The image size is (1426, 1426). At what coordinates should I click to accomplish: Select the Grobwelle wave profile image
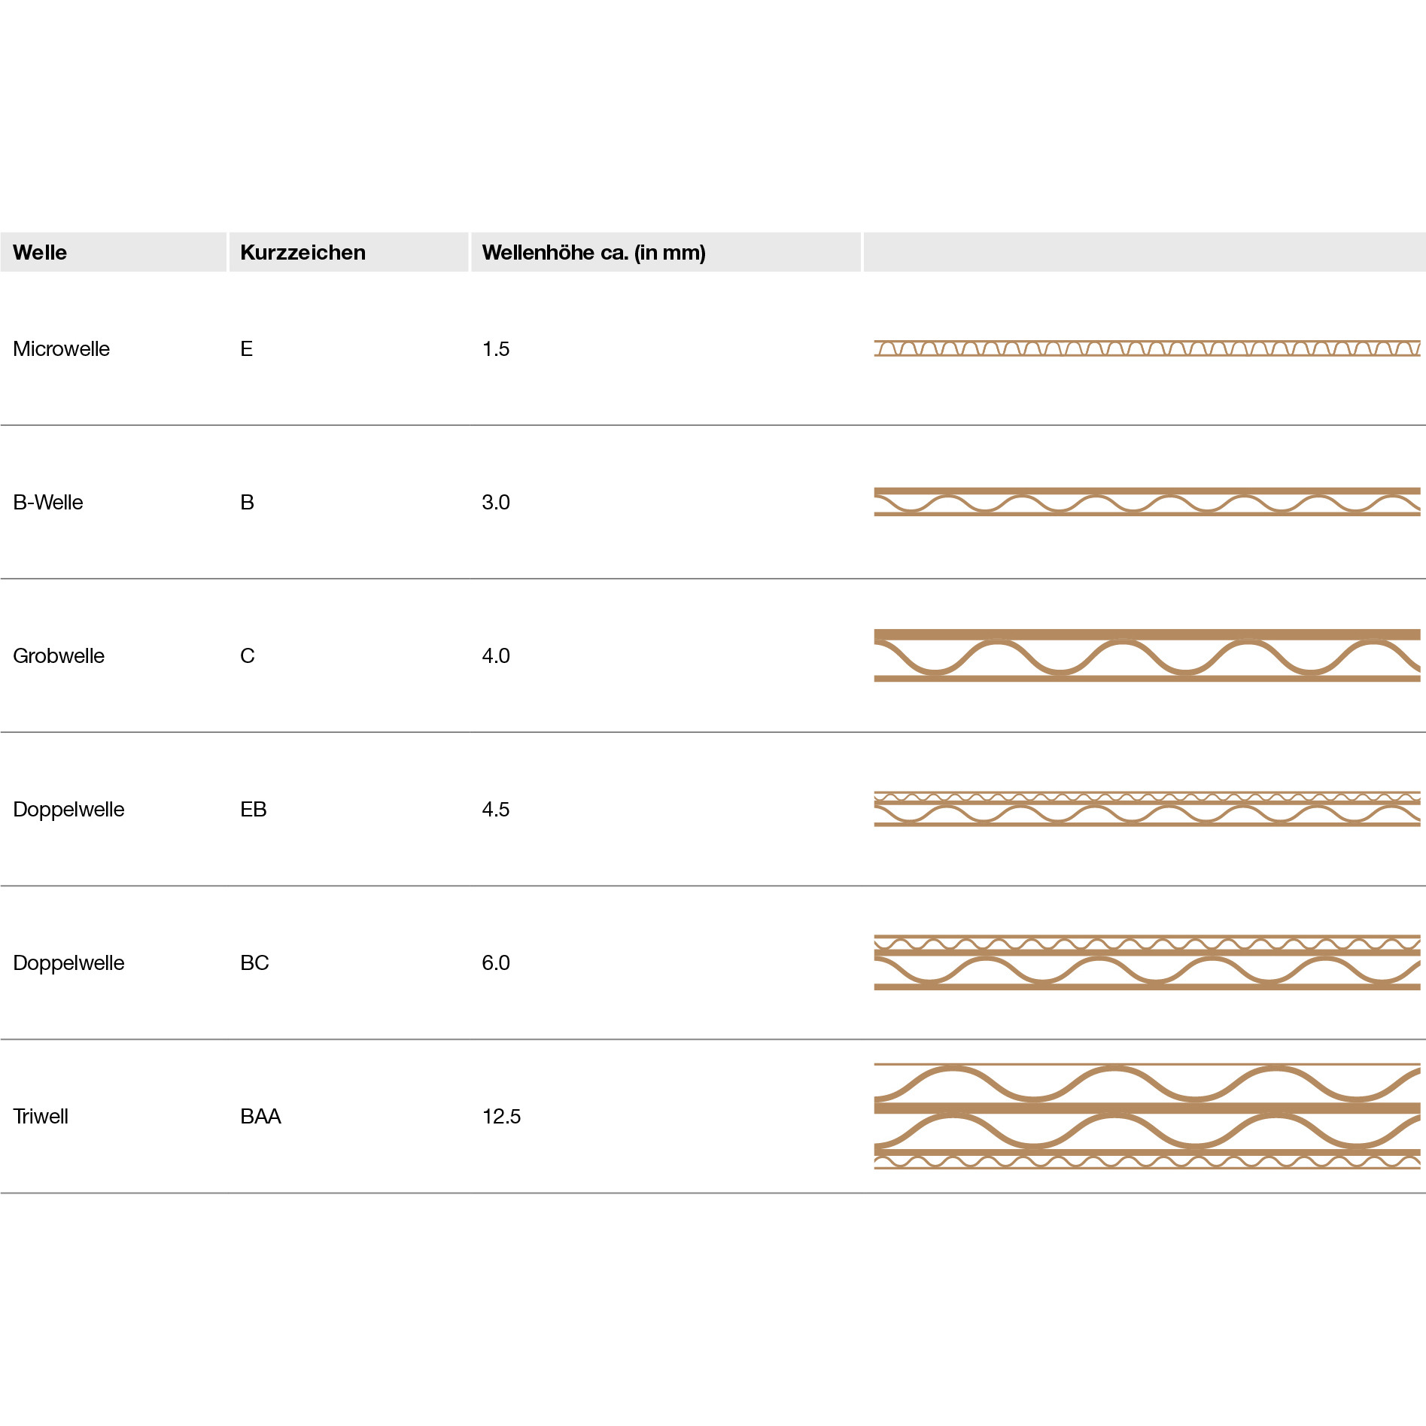tap(1147, 655)
